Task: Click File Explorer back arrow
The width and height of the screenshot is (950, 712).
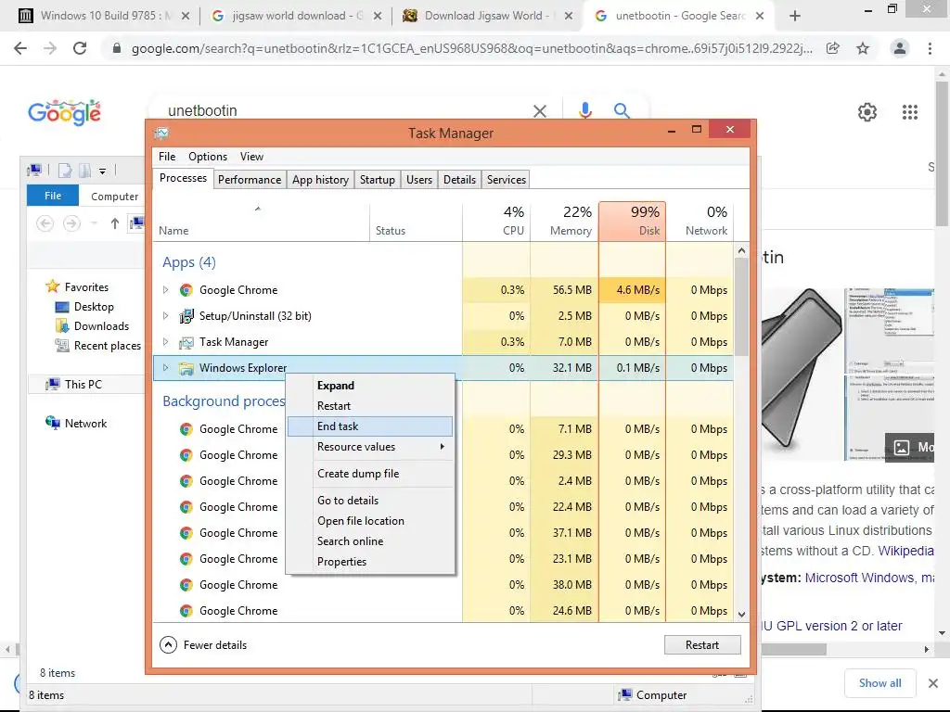Action: [45, 223]
